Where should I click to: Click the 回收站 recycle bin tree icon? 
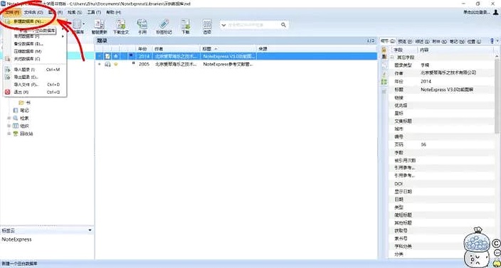(16, 134)
